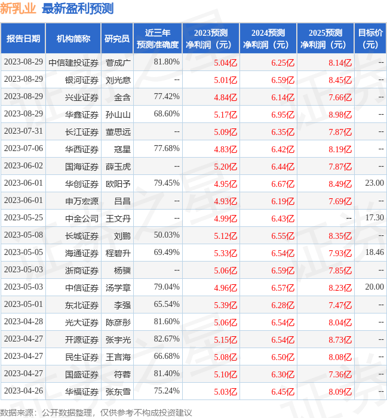Screen dimensions: 387x418
Task: Click target price 20.00
Action: (x=374, y=287)
